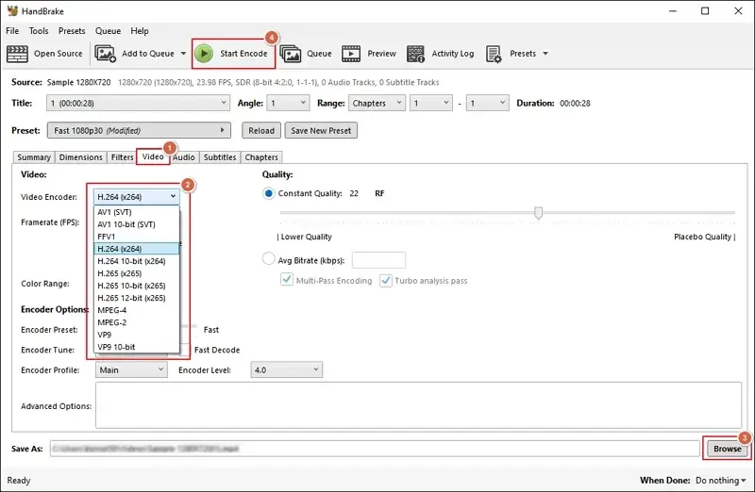Toggle the Turbo analysis pass checkbox

(x=386, y=280)
